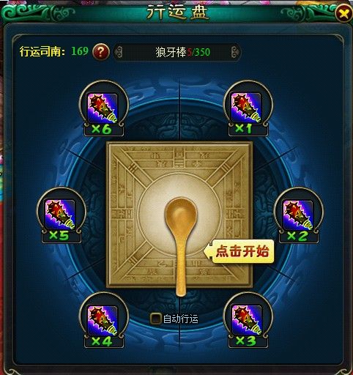Image resolution: width=353 pixels, height=375 pixels.
Task: Click the 行运盘 title text
Action: [x=177, y=12]
